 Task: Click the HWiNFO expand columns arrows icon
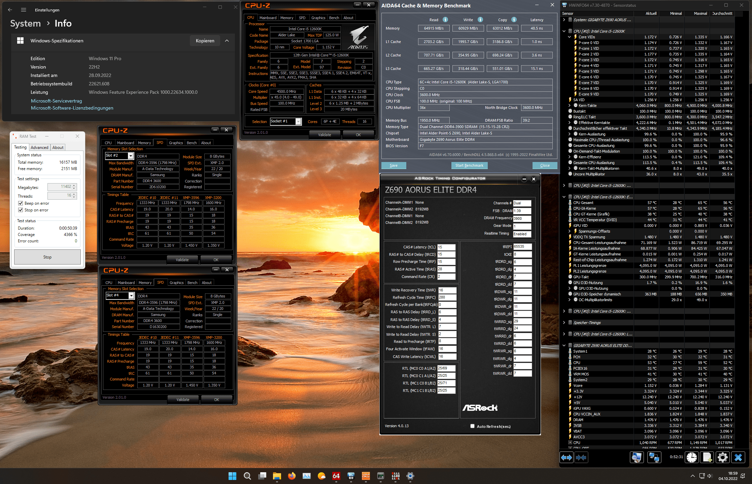pos(567,457)
